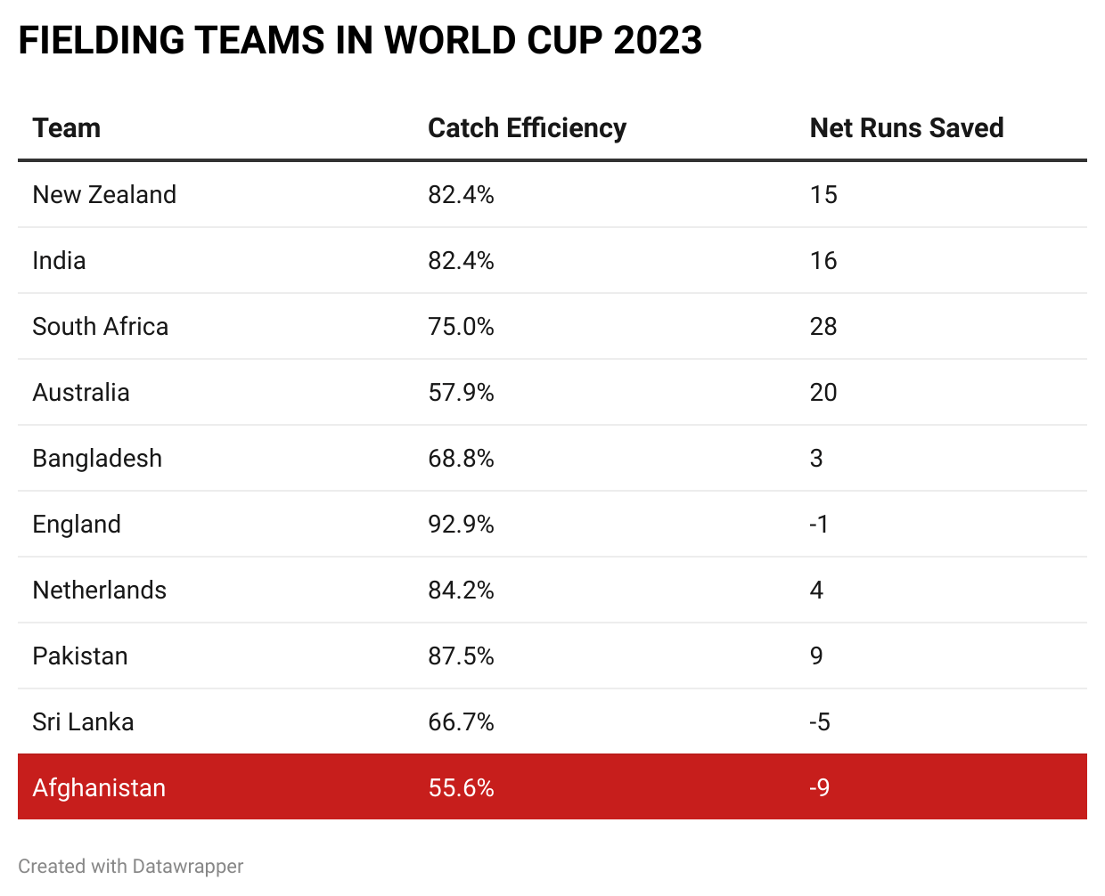
Task: Click the Net Runs Saved header
Action: 906,128
